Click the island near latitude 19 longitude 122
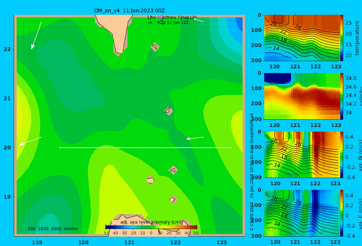This screenshot has width=362, height=246. tap(173, 199)
